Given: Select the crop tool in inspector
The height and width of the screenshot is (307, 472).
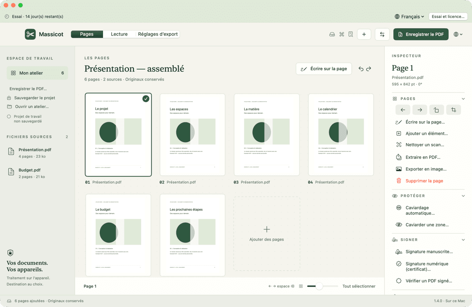Looking at the screenshot, I should point(454,110).
